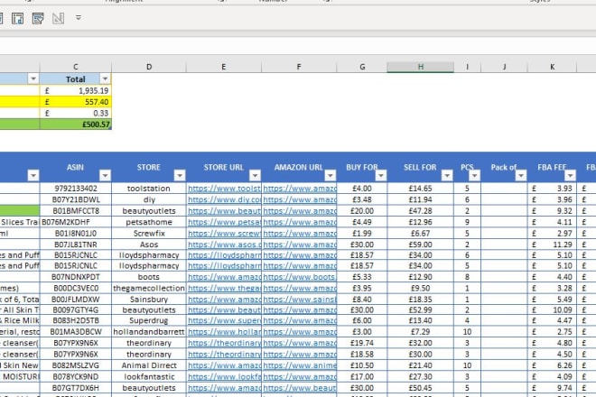The height and width of the screenshot is (397, 596).
Task: Select the yellow cell showing 557.40
Action: coord(76,102)
